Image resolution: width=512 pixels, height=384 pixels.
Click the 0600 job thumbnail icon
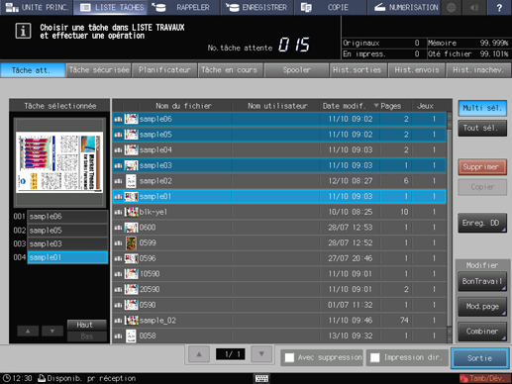coord(131,228)
